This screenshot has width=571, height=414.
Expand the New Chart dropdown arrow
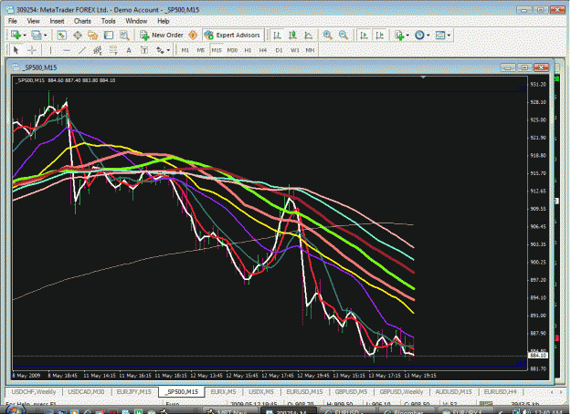coord(25,36)
